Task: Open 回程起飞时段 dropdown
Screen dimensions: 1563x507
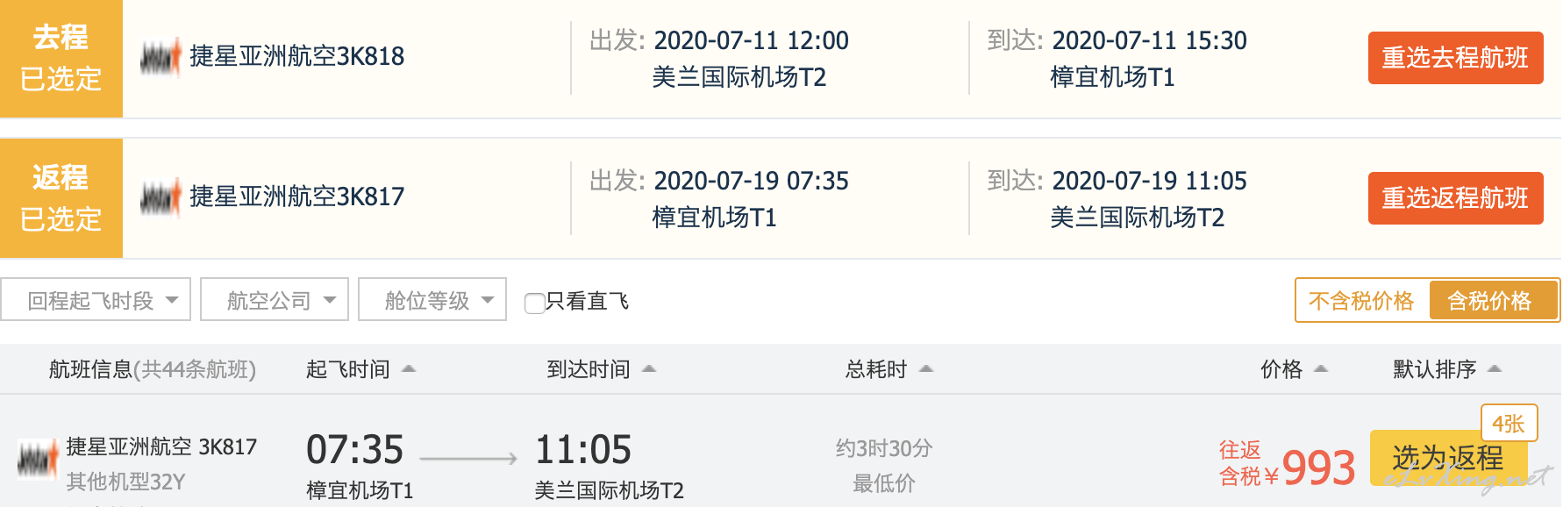Action: pos(96,300)
